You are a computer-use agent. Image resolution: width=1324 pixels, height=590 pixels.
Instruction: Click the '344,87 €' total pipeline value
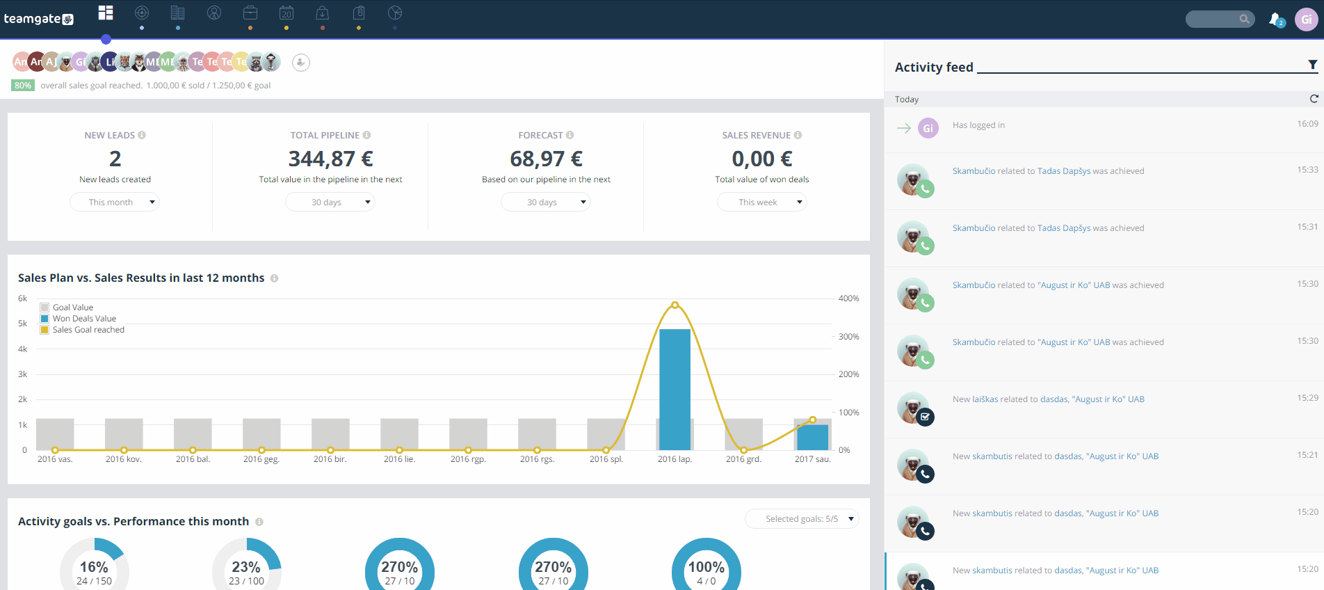331,159
